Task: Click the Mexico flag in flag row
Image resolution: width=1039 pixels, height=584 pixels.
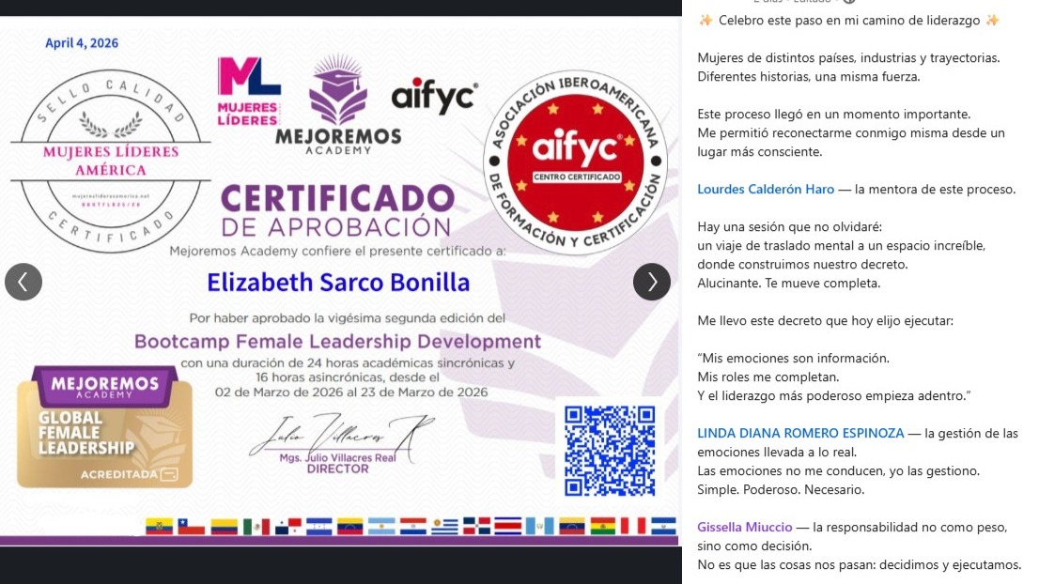Action: (x=256, y=527)
